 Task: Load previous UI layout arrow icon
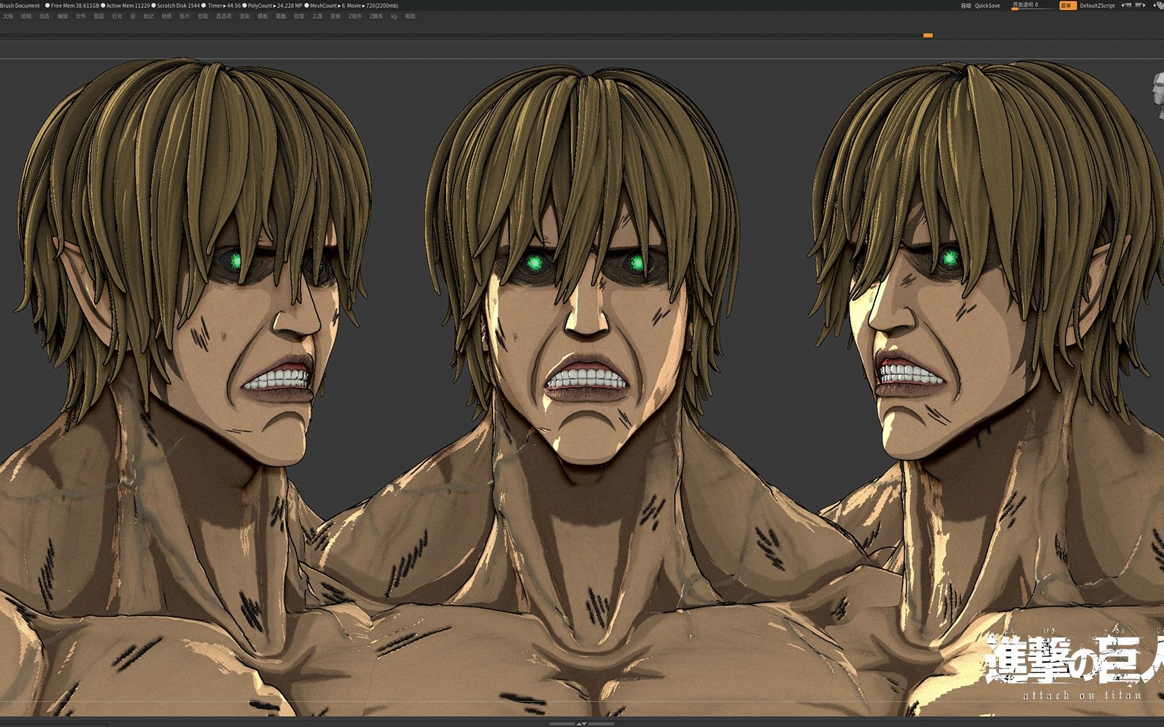pos(1127,5)
